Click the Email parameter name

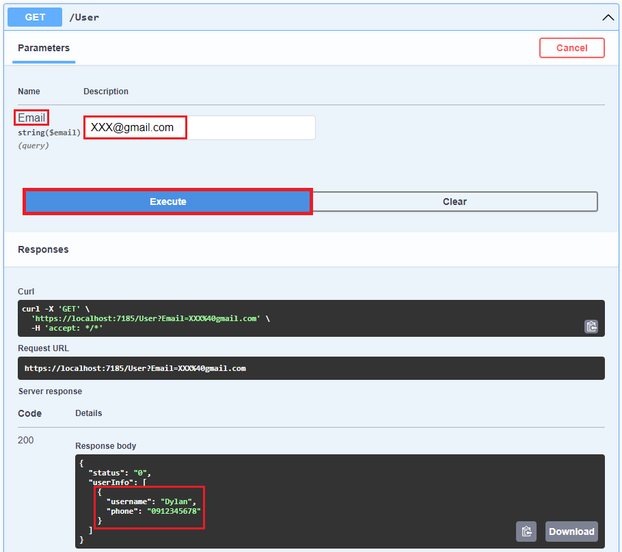tap(31, 118)
